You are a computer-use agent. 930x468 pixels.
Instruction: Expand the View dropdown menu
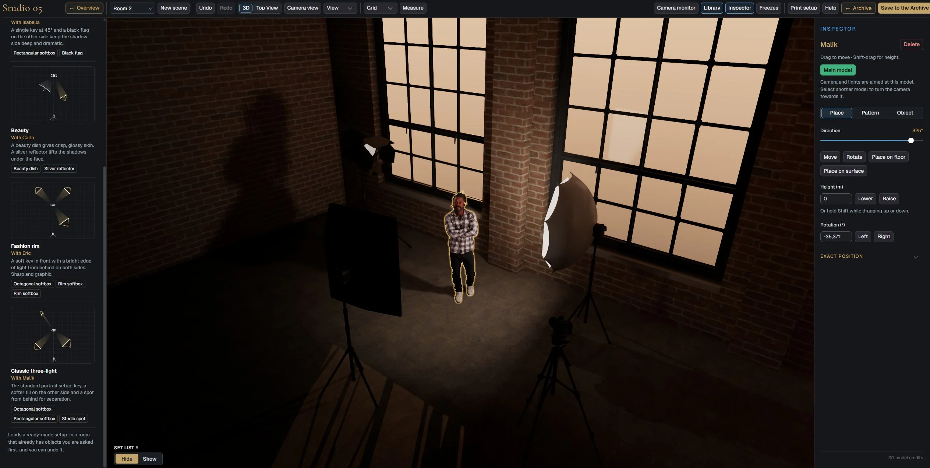(340, 8)
